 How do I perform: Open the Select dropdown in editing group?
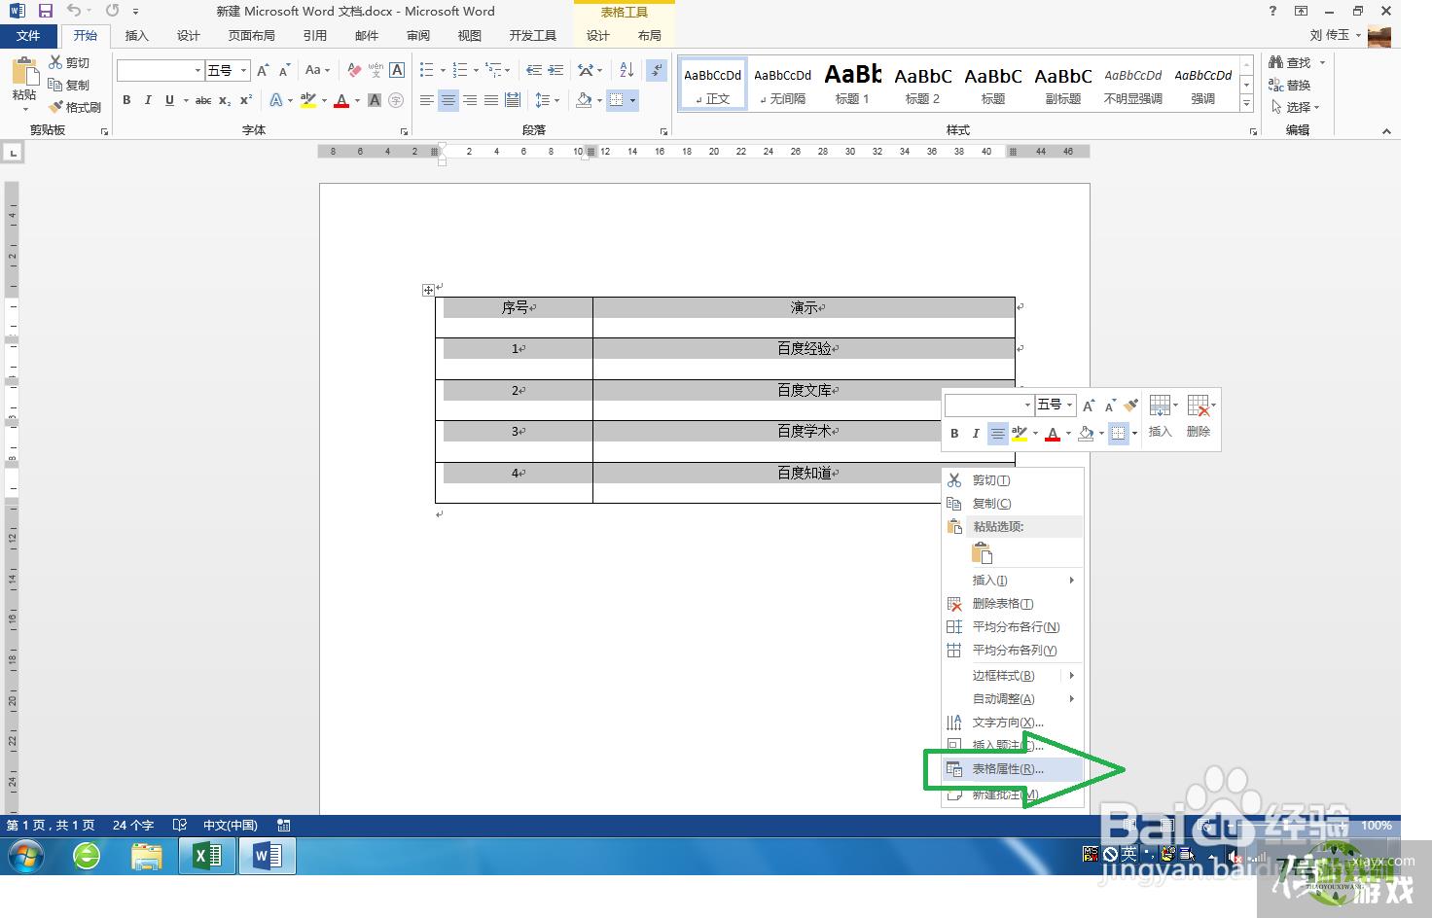pyautogui.click(x=1296, y=107)
